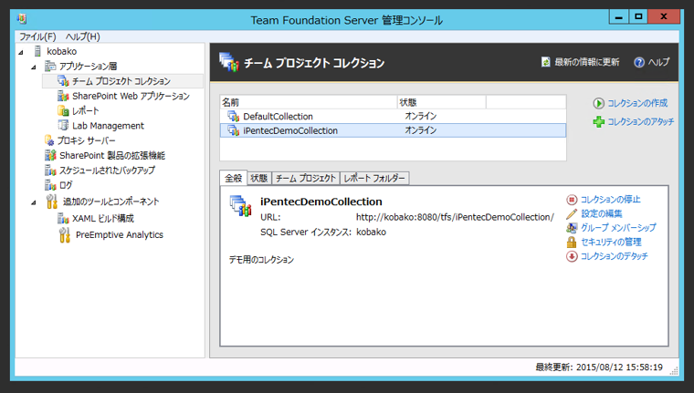
Task: Sort by the 名前 column header
Action: [x=309, y=102]
